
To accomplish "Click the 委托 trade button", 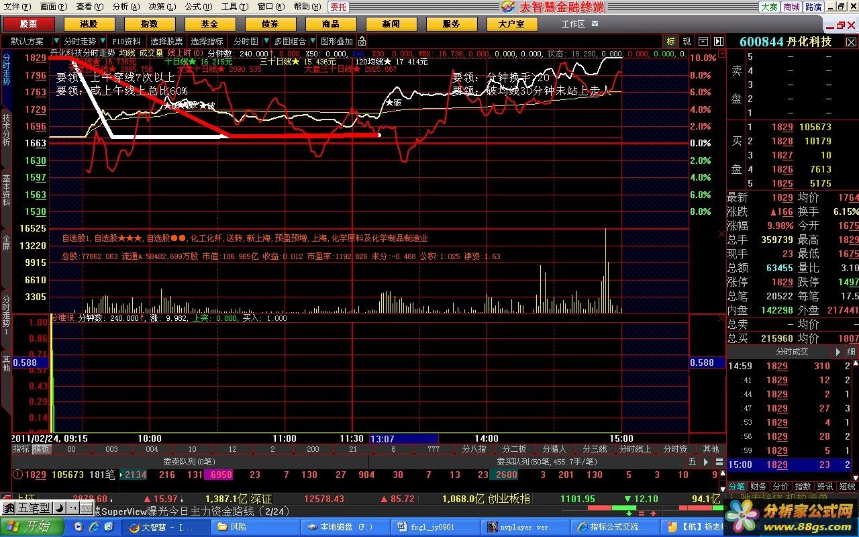I will click(x=338, y=7).
